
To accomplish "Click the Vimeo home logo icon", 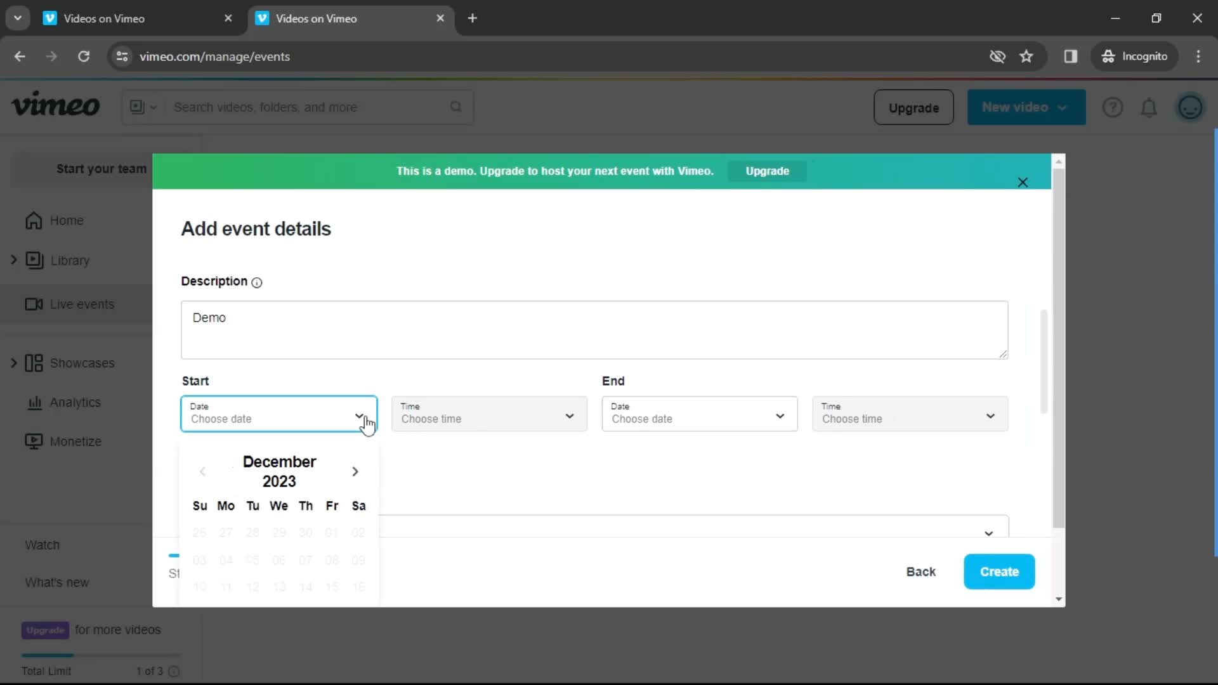I will [x=55, y=107].
